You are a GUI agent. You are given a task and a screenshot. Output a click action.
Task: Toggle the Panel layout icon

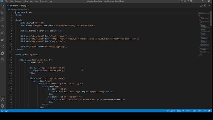(185, 1)
